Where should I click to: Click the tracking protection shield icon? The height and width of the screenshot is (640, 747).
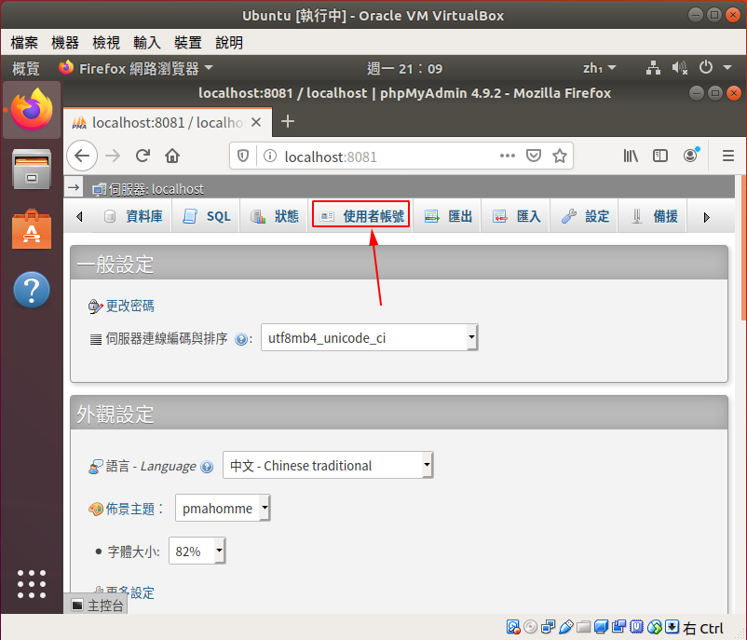pos(243,156)
